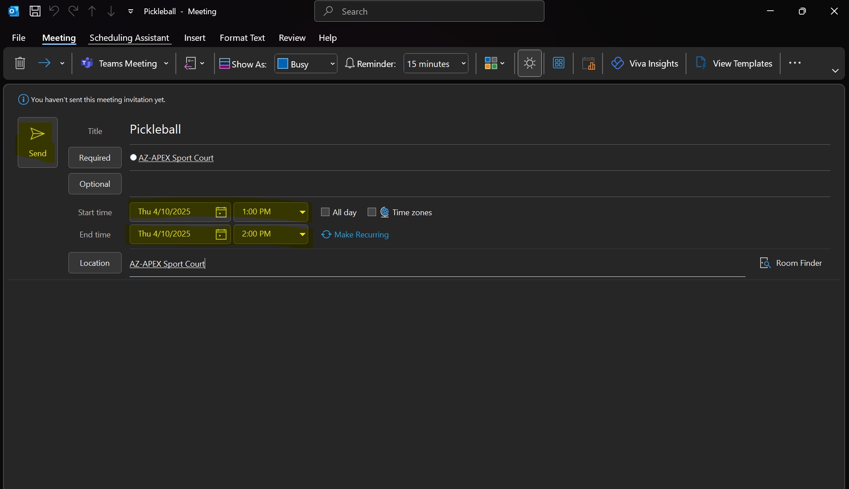
Task: Expand the Teams Meeting dropdown arrow
Action: (x=166, y=63)
